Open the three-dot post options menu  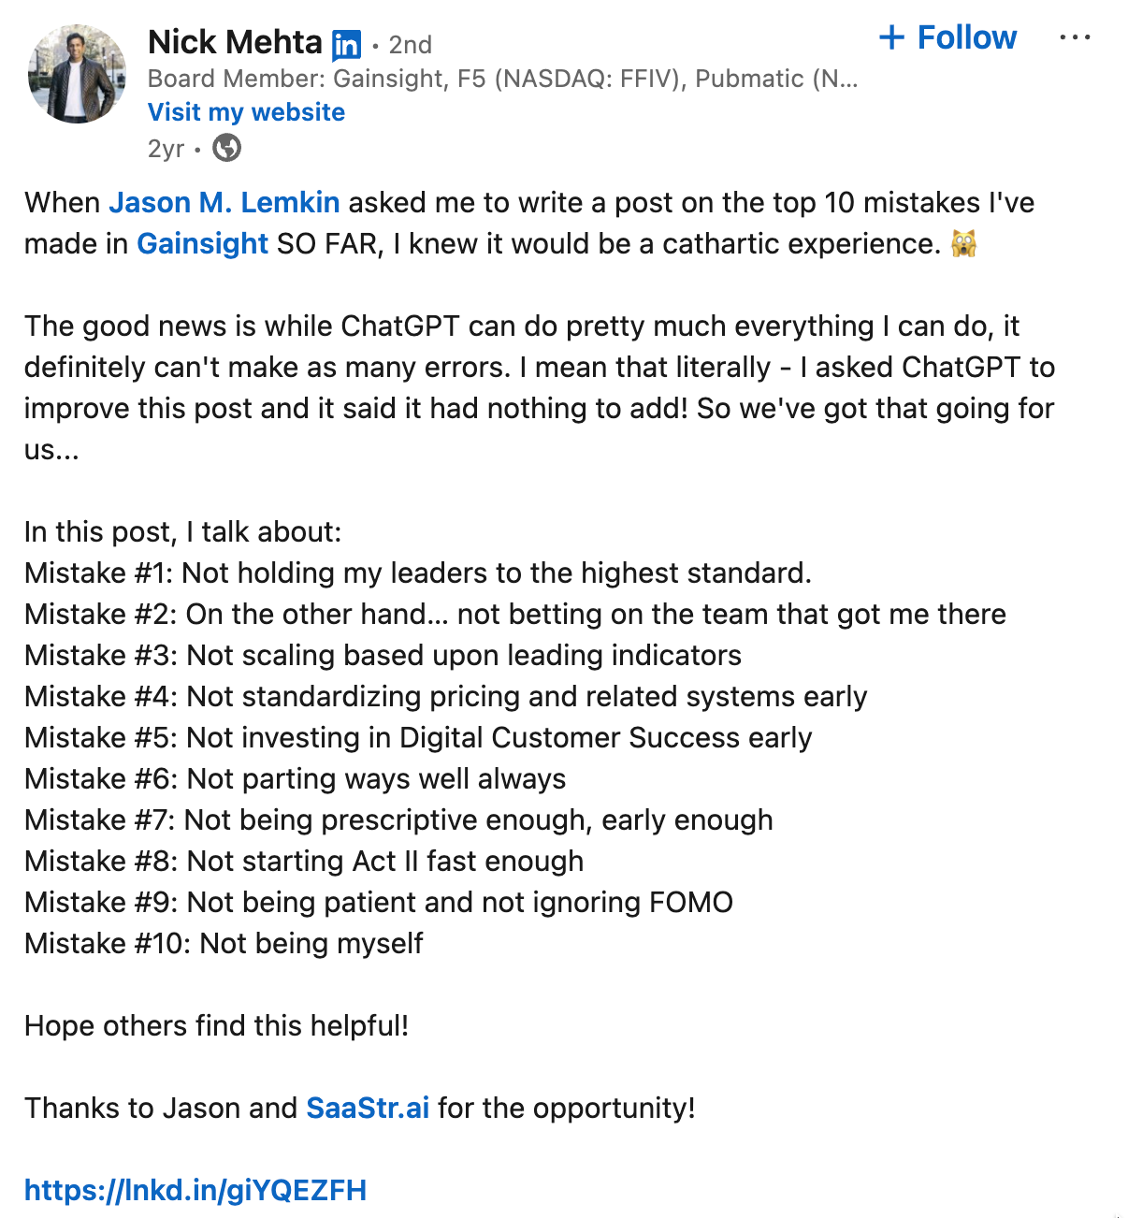(1075, 37)
